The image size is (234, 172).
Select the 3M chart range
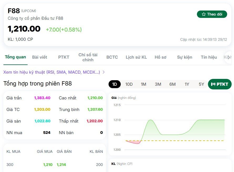[x=158, y=84]
